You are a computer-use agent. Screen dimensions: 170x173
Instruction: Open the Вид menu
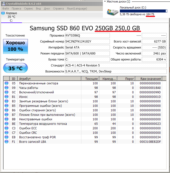[38, 8]
